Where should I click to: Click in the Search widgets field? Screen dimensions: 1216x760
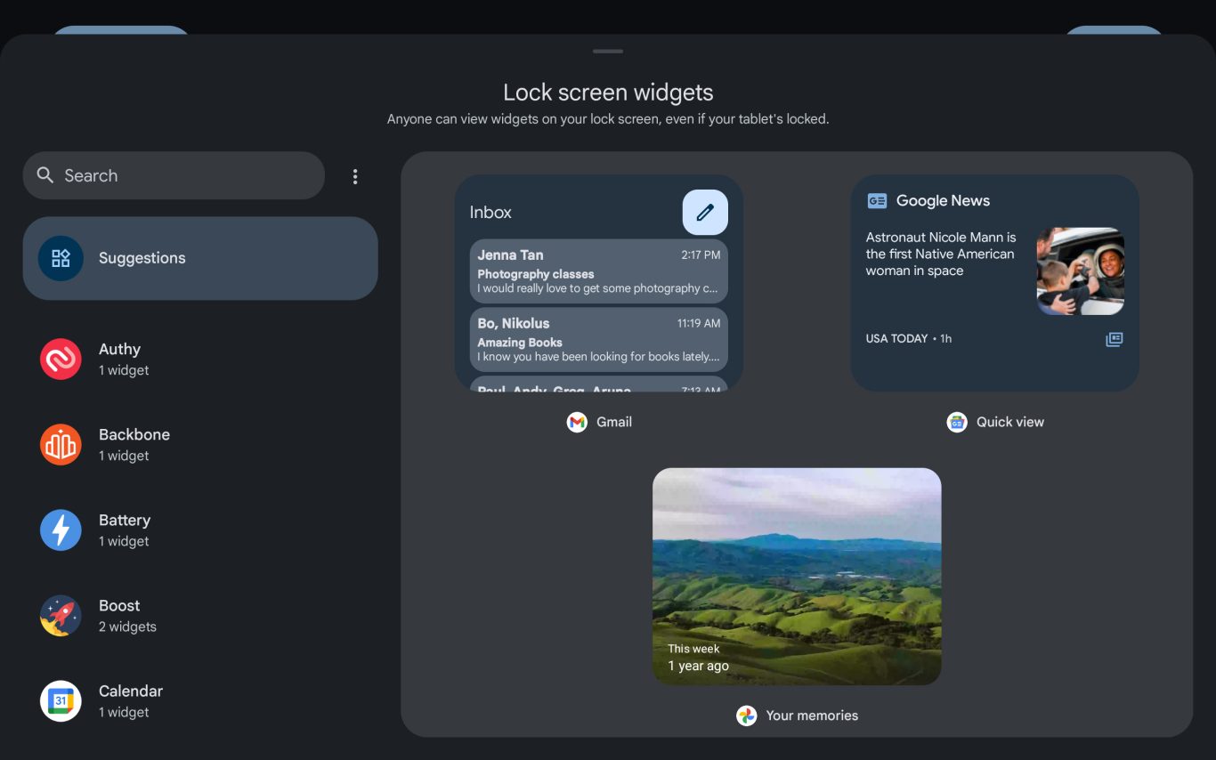click(x=187, y=175)
